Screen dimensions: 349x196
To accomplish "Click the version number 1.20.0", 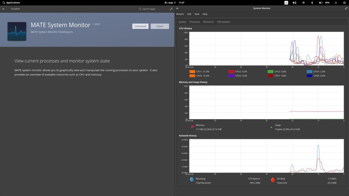I will (x=96, y=24).
